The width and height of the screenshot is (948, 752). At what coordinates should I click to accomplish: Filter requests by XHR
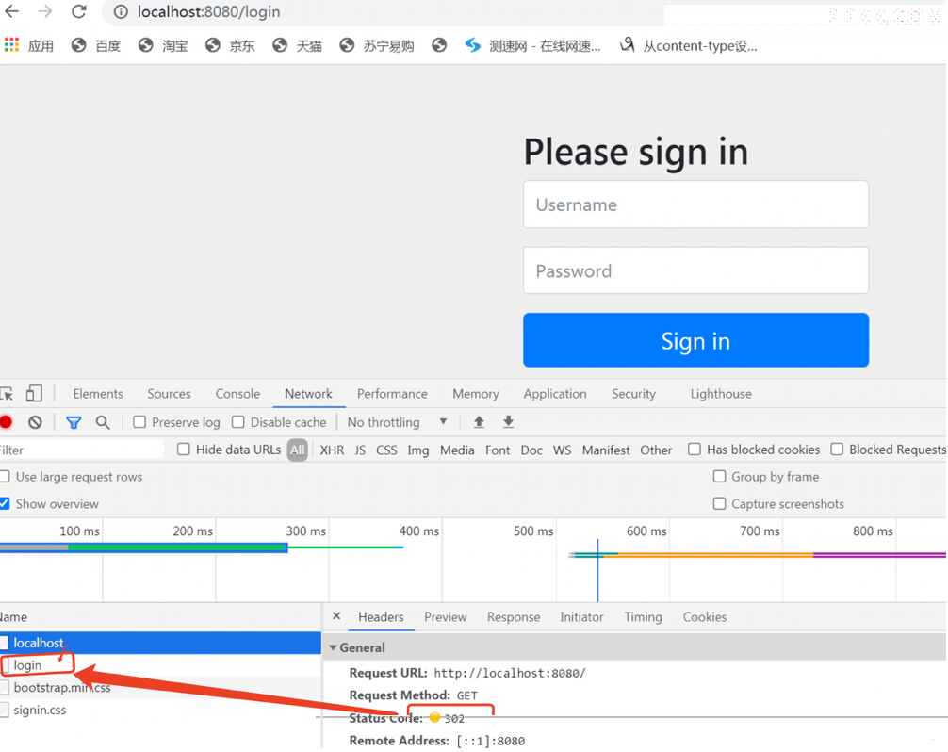point(332,450)
